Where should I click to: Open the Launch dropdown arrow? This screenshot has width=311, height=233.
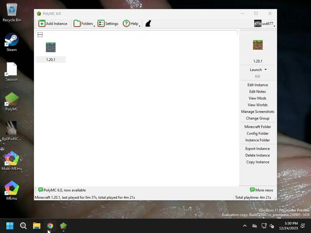point(265,69)
